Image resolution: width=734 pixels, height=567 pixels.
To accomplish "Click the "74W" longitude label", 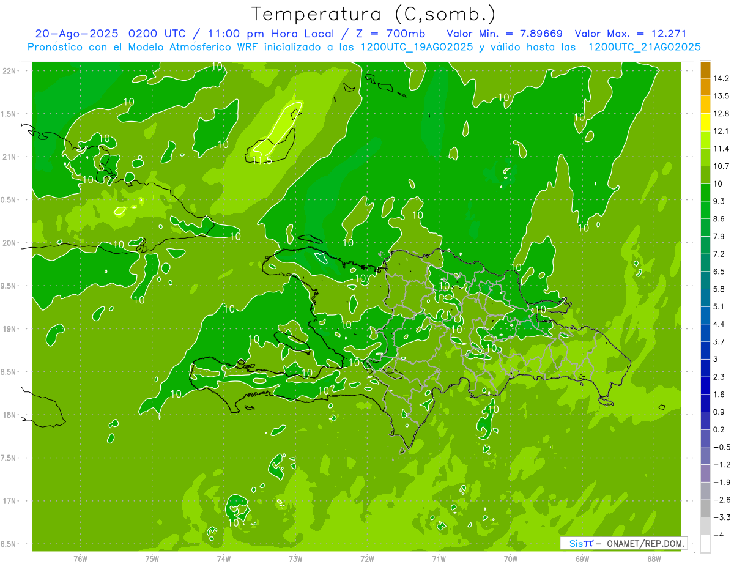I will click(224, 558).
